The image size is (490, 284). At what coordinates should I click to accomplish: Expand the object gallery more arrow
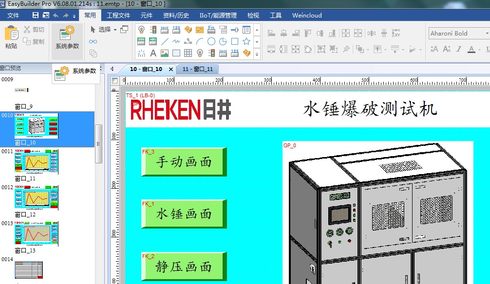click(257, 53)
